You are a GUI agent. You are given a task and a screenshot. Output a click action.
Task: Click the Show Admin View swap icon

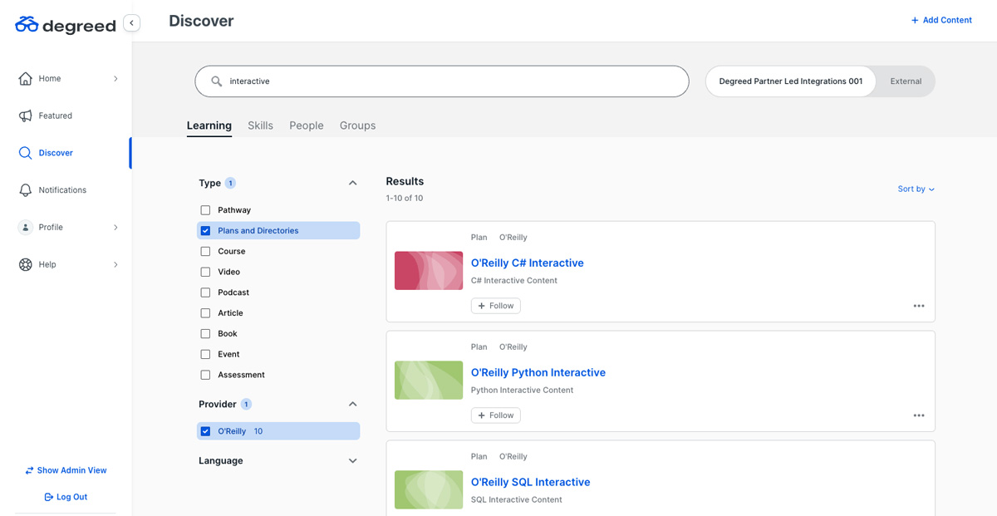[29, 470]
